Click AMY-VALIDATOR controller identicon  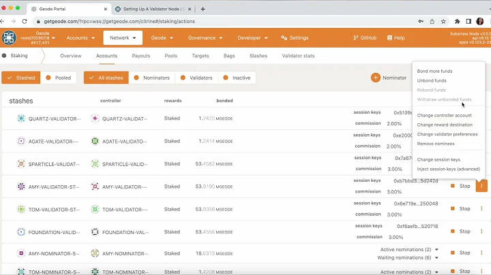(95, 187)
